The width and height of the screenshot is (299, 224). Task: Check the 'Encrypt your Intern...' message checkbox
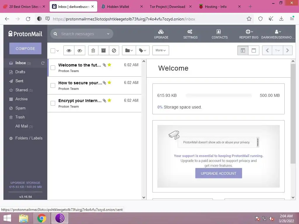(53, 103)
